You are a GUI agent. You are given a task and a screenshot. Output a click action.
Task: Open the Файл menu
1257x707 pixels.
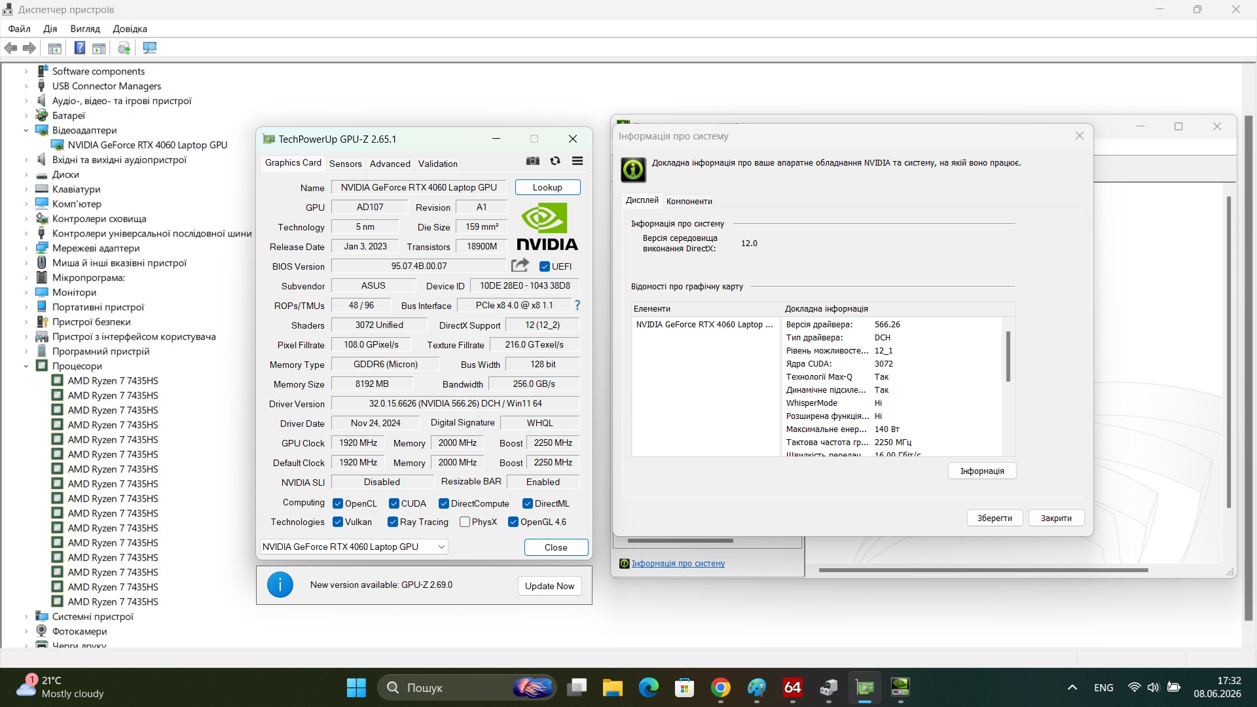pos(19,29)
